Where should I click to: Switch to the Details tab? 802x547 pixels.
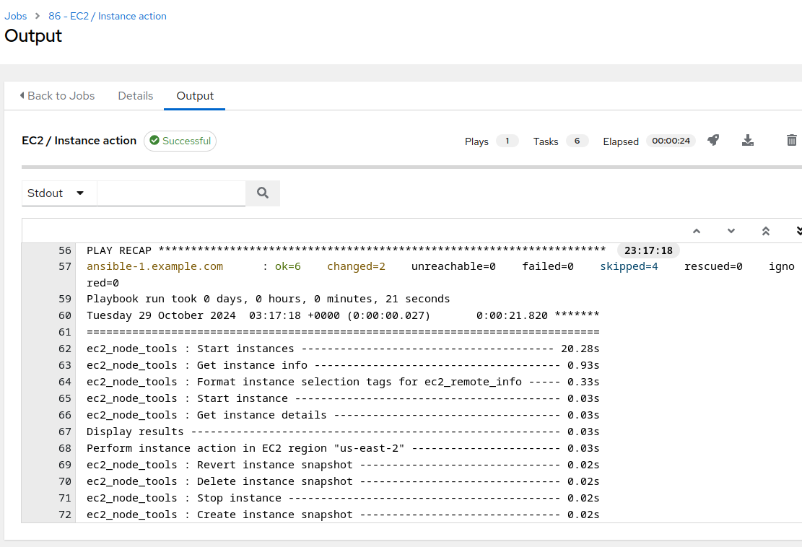tap(136, 95)
